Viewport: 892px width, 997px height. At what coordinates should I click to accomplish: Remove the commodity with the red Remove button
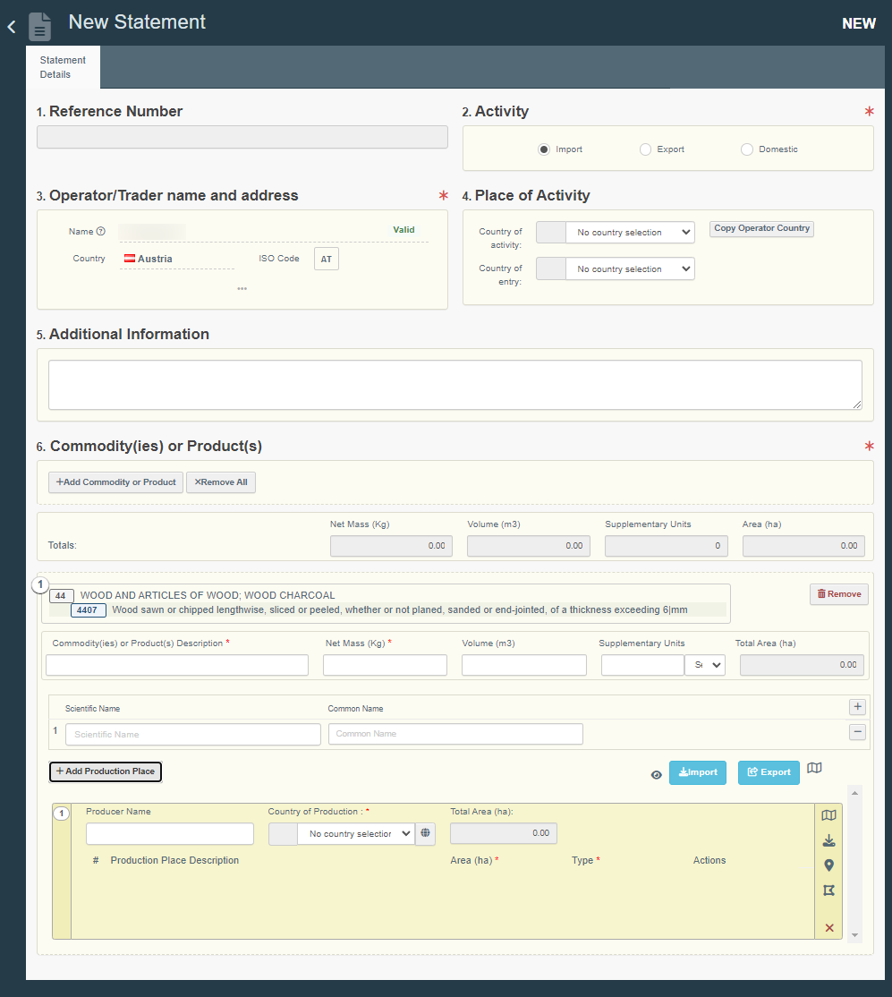(x=839, y=594)
